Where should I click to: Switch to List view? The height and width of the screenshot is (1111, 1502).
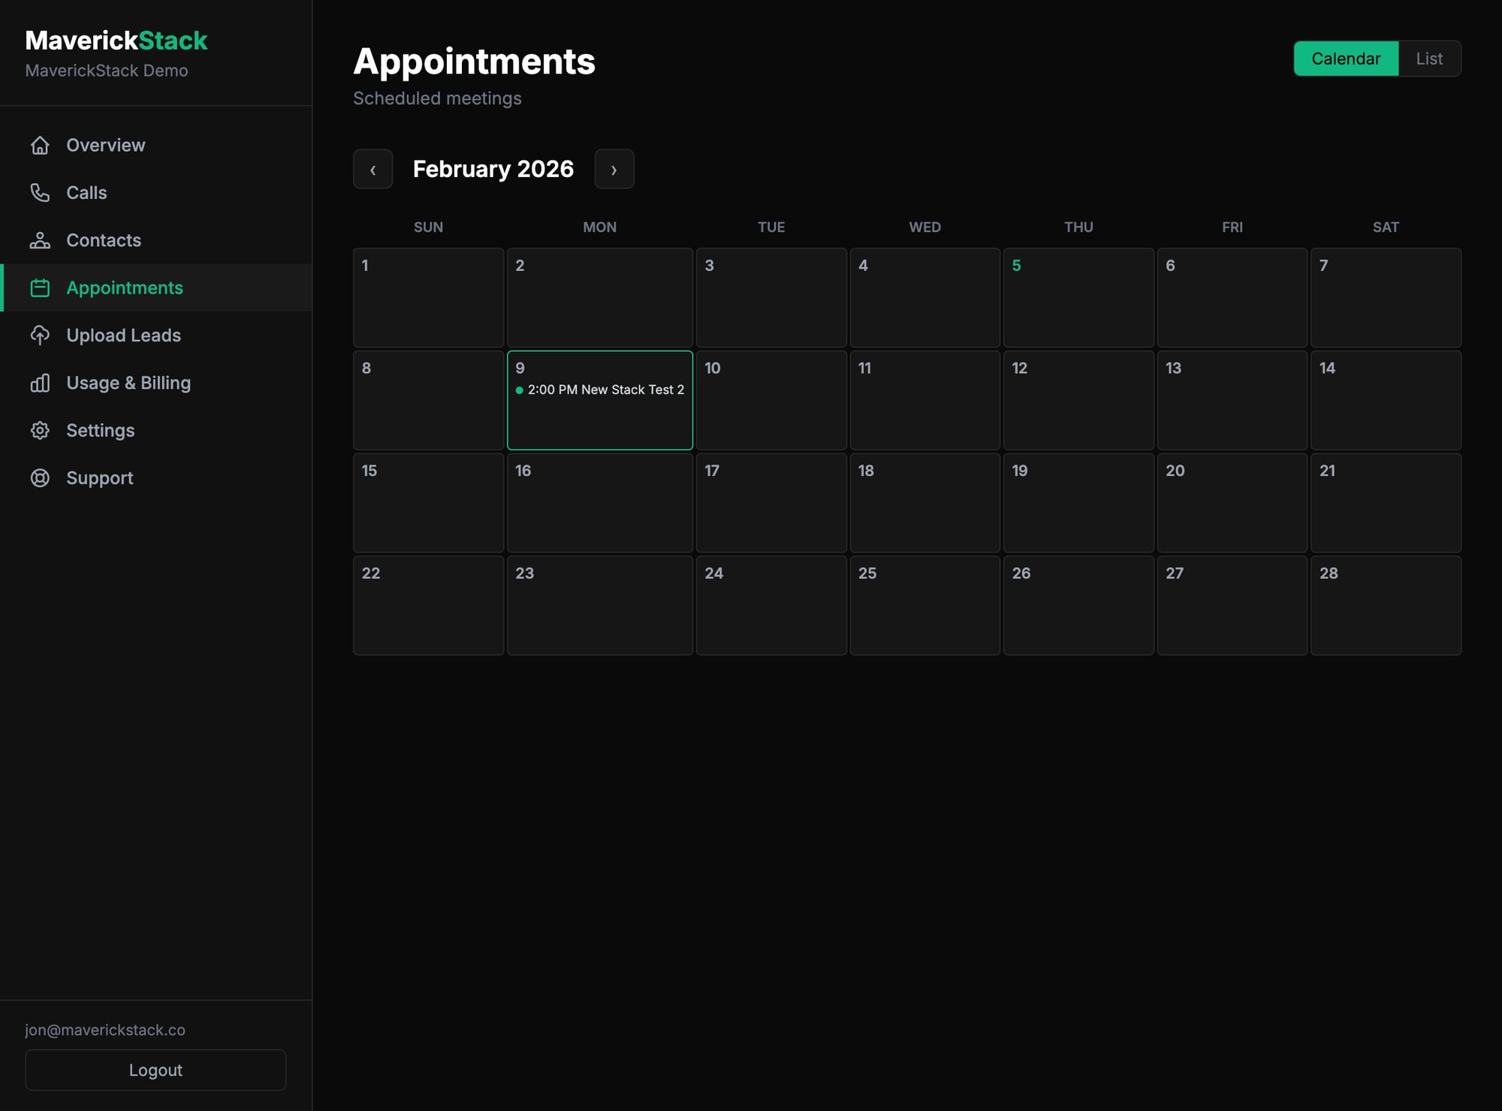1429,59
